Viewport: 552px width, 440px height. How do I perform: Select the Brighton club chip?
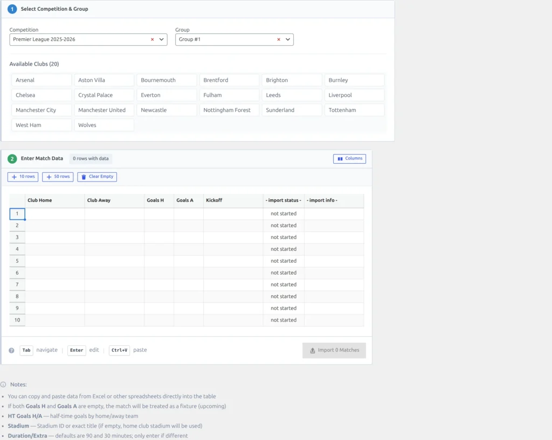[x=292, y=80]
